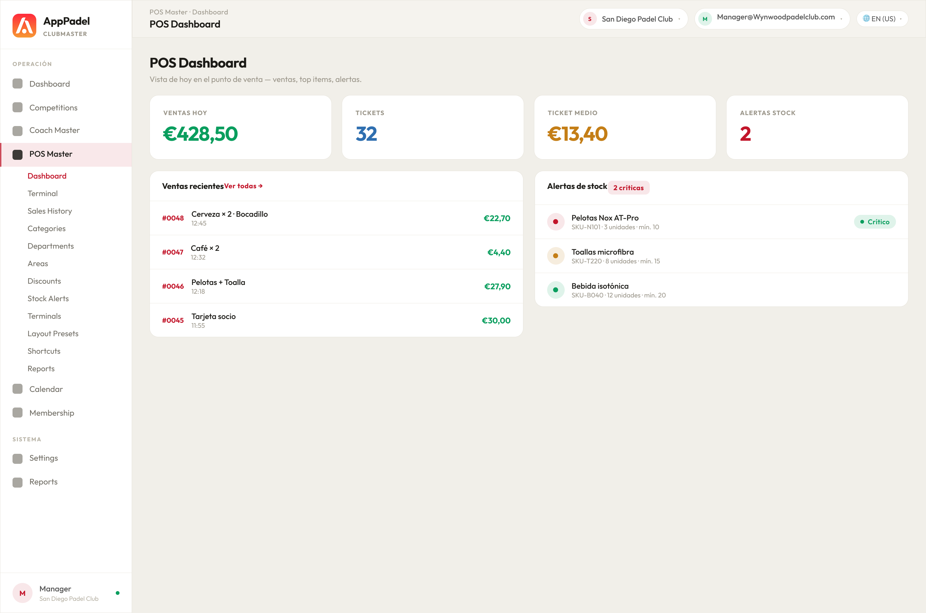The width and height of the screenshot is (926, 613).
Task: Click sale number #0046
Action: 173,286
